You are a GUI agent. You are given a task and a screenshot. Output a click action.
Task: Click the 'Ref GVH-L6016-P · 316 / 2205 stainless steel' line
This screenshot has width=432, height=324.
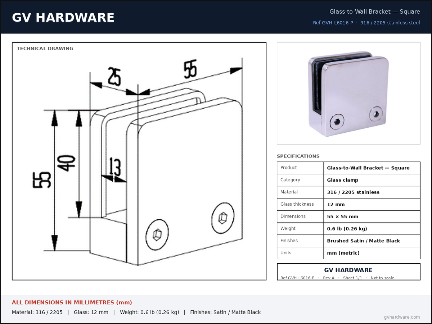(366, 23)
